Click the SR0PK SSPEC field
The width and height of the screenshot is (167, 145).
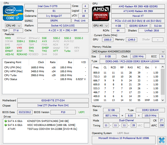(54, 21)
